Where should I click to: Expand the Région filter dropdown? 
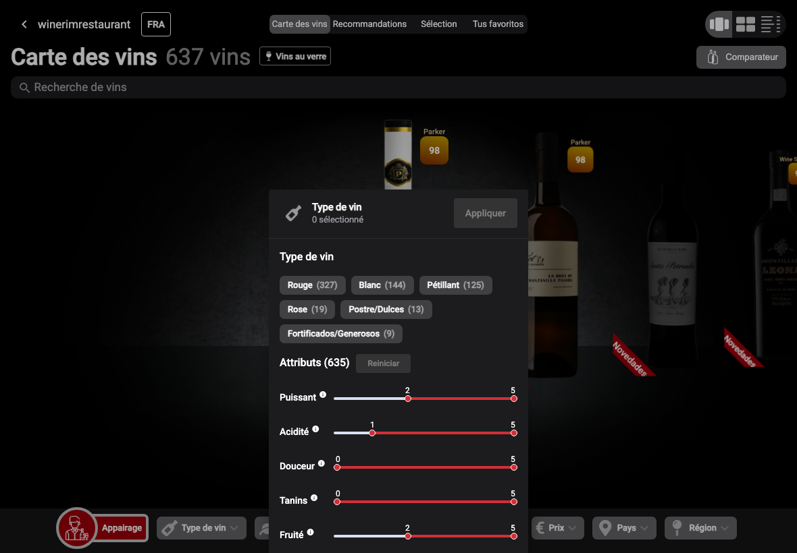tap(700, 528)
